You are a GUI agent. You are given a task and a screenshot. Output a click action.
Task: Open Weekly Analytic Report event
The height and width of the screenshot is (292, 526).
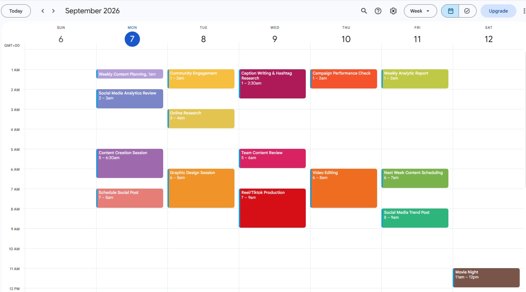click(x=415, y=79)
